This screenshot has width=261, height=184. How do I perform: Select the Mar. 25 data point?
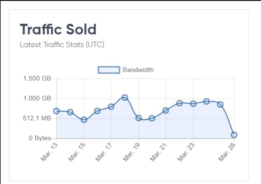[220, 105]
